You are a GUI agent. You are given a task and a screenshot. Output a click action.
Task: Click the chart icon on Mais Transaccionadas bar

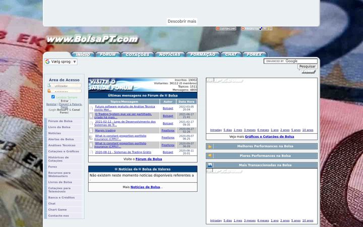pos(210,165)
